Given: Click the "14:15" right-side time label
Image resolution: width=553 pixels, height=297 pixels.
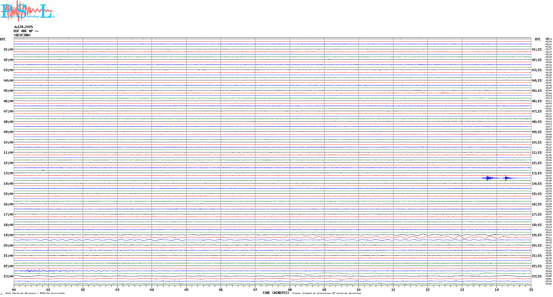Looking at the screenshot, I should pyautogui.click(x=537, y=184).
